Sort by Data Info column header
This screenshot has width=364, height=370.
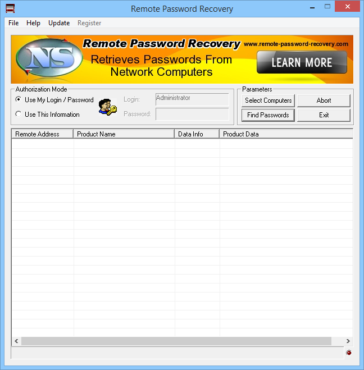pyautogui.click(x=197, y=134)
